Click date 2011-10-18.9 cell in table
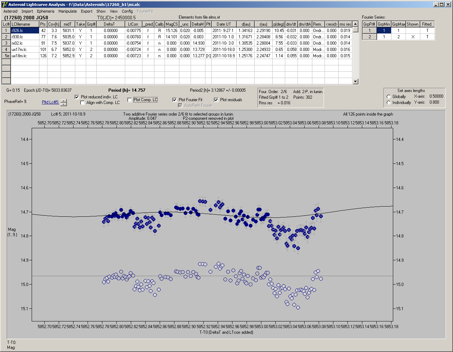453x352 pixels. pyautogui.click(x=224, y=56)
